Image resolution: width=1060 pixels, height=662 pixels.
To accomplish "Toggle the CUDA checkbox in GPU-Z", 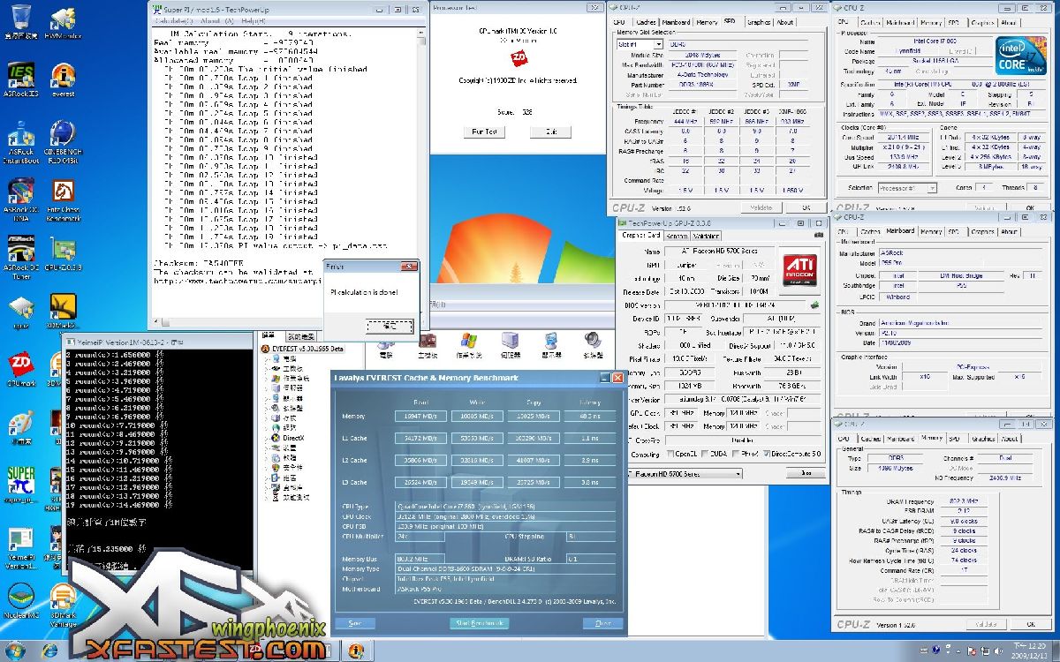I will [706, 455].
